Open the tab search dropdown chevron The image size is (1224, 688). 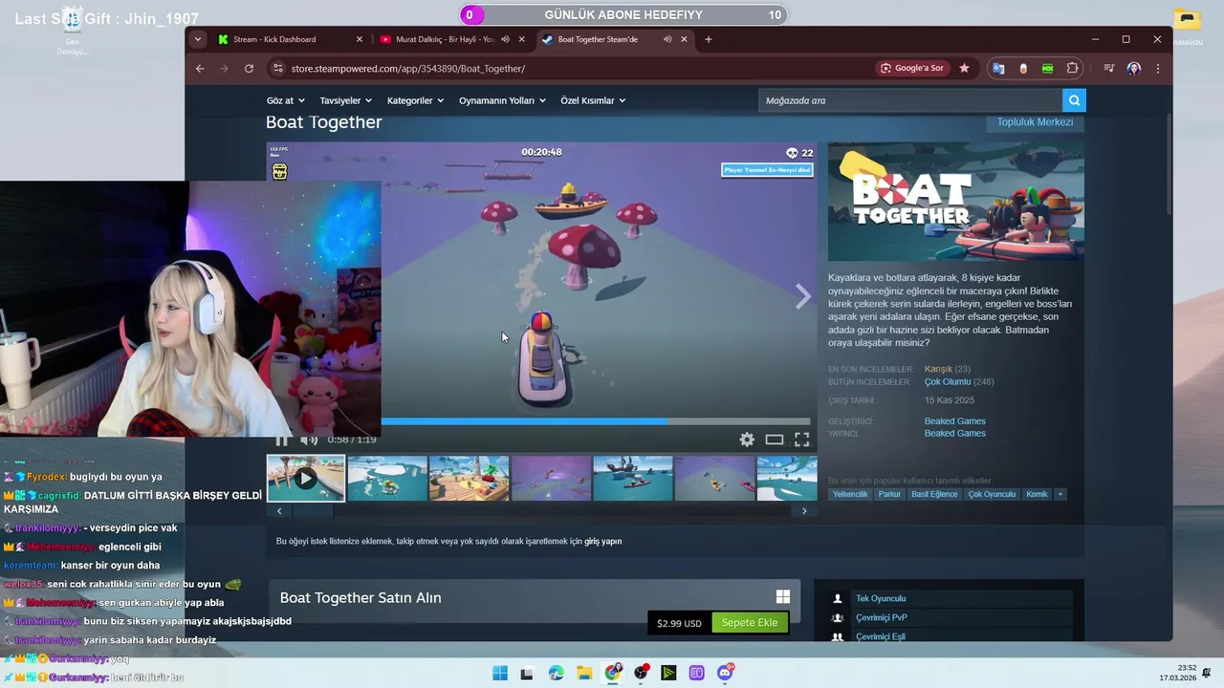pos(198,39)
